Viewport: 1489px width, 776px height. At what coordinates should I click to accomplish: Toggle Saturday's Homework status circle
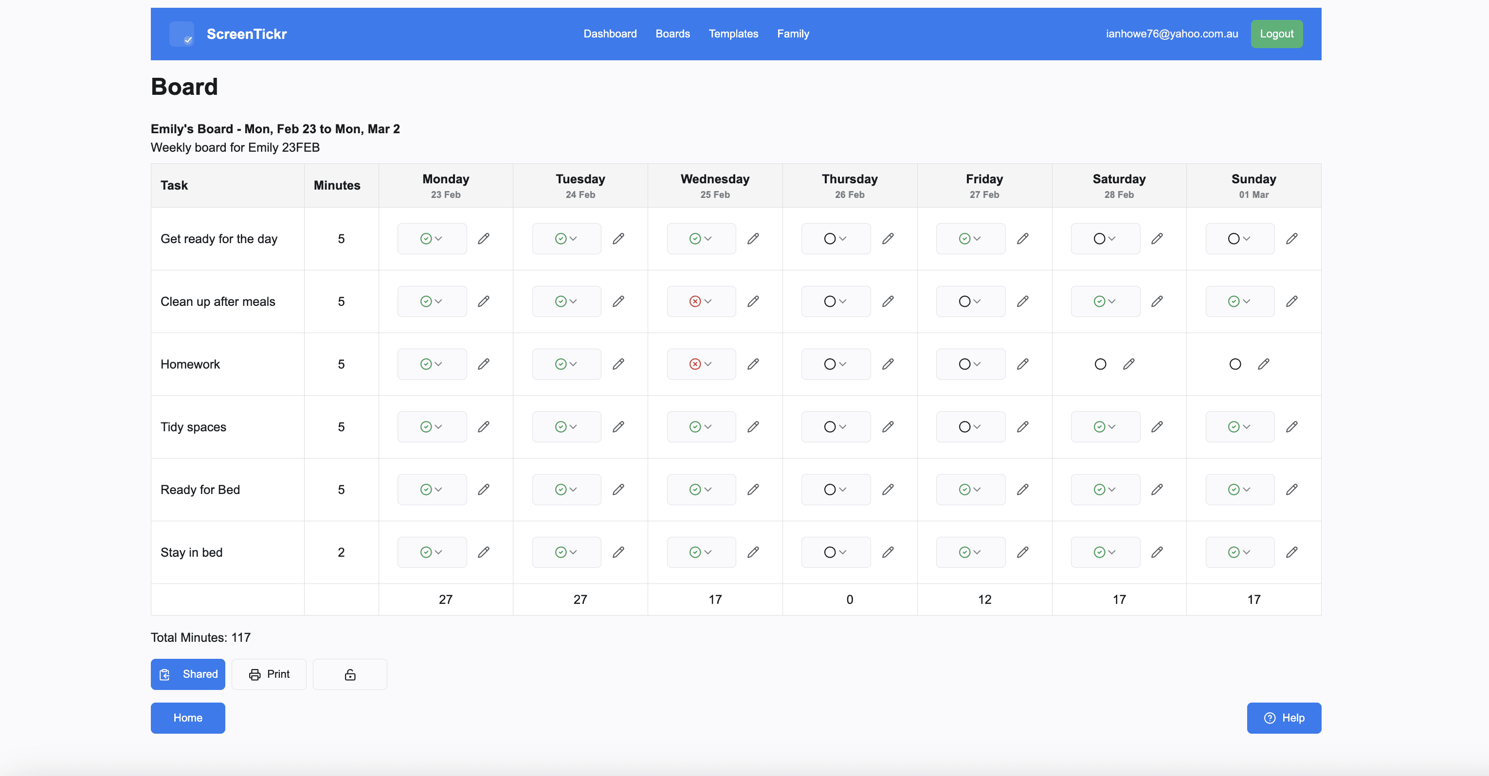pos(1101,364)
